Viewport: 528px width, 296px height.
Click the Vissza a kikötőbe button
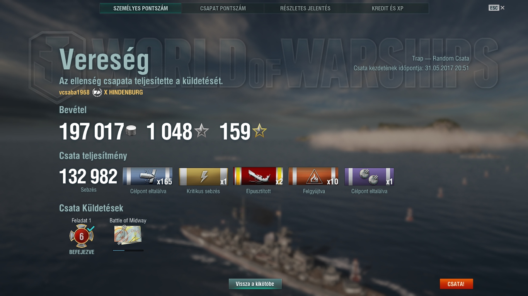[x=255, y=284]
